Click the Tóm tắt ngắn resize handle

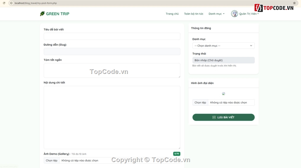click(x=179, y=77)
